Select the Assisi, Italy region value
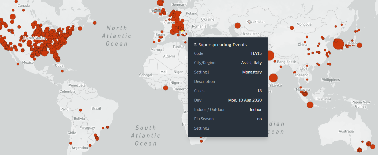 tap(251, 63)
